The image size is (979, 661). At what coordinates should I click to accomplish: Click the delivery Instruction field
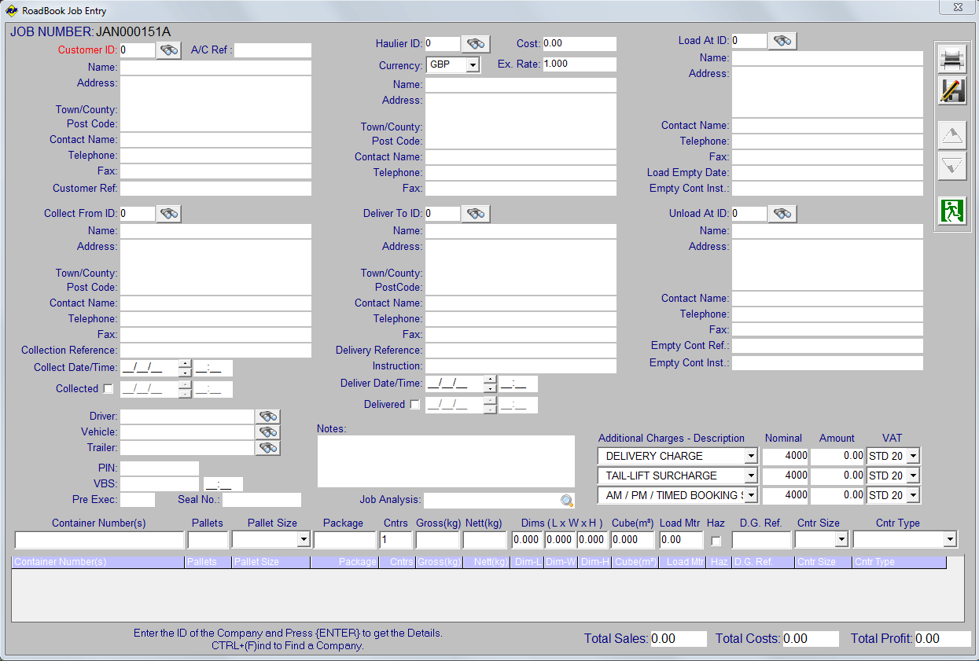[x=521, y=366]
